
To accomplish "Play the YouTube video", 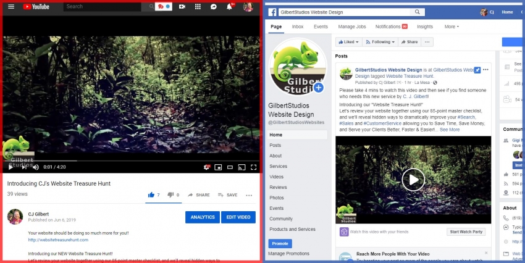I will pos(10,167).
